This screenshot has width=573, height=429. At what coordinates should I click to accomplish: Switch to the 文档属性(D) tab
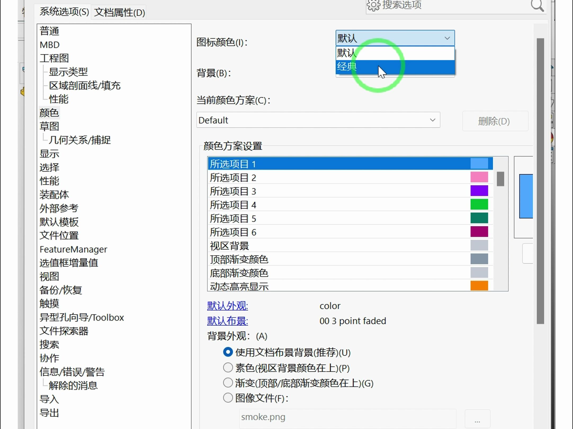pyautogui.click(x=119, y=12)
